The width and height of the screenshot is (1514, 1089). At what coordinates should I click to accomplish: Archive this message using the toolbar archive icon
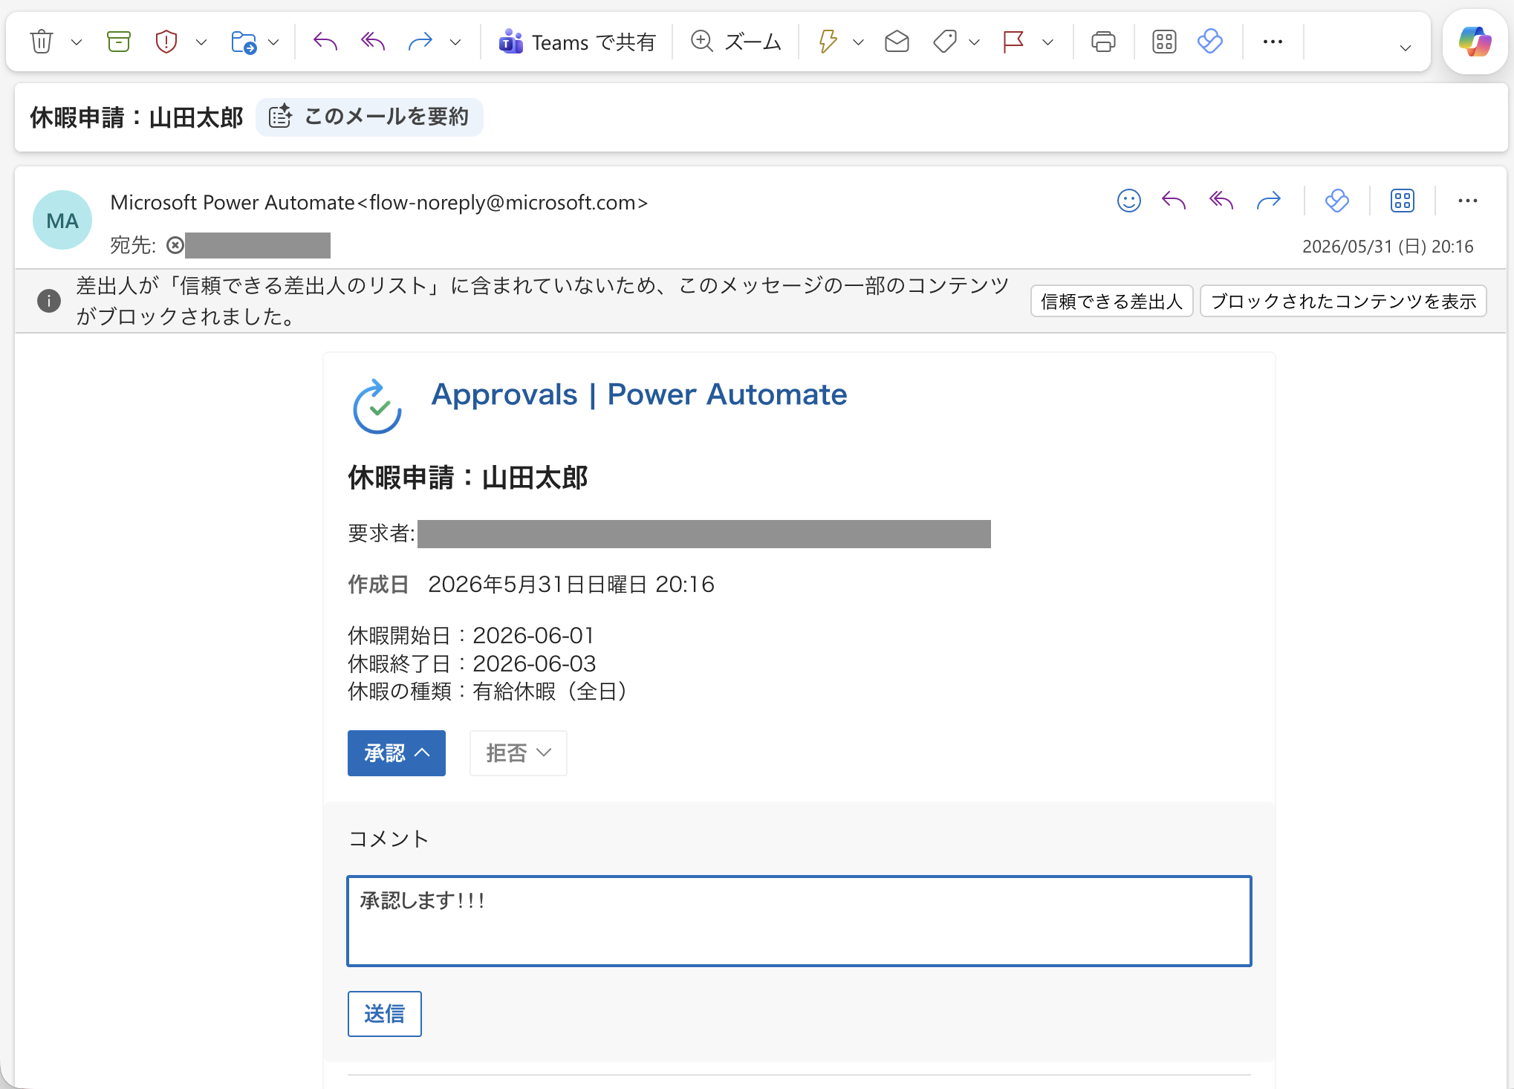pyautogui.click(x=119, y=42)
